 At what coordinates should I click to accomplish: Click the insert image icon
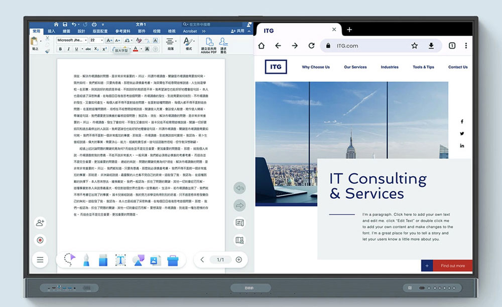point(155,260)
